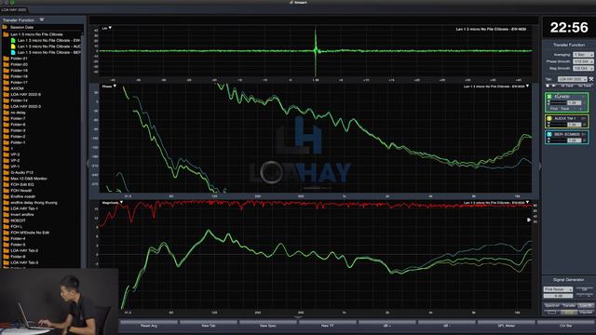Click the dB + button
Image resolution: width=596 pixels, height=335 pixels.
pyautogui.click(x=387, y=326)
